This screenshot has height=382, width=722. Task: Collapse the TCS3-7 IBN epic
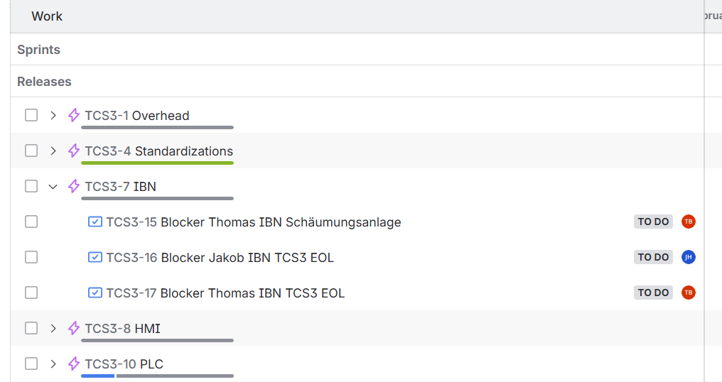[x=53, y=186]
